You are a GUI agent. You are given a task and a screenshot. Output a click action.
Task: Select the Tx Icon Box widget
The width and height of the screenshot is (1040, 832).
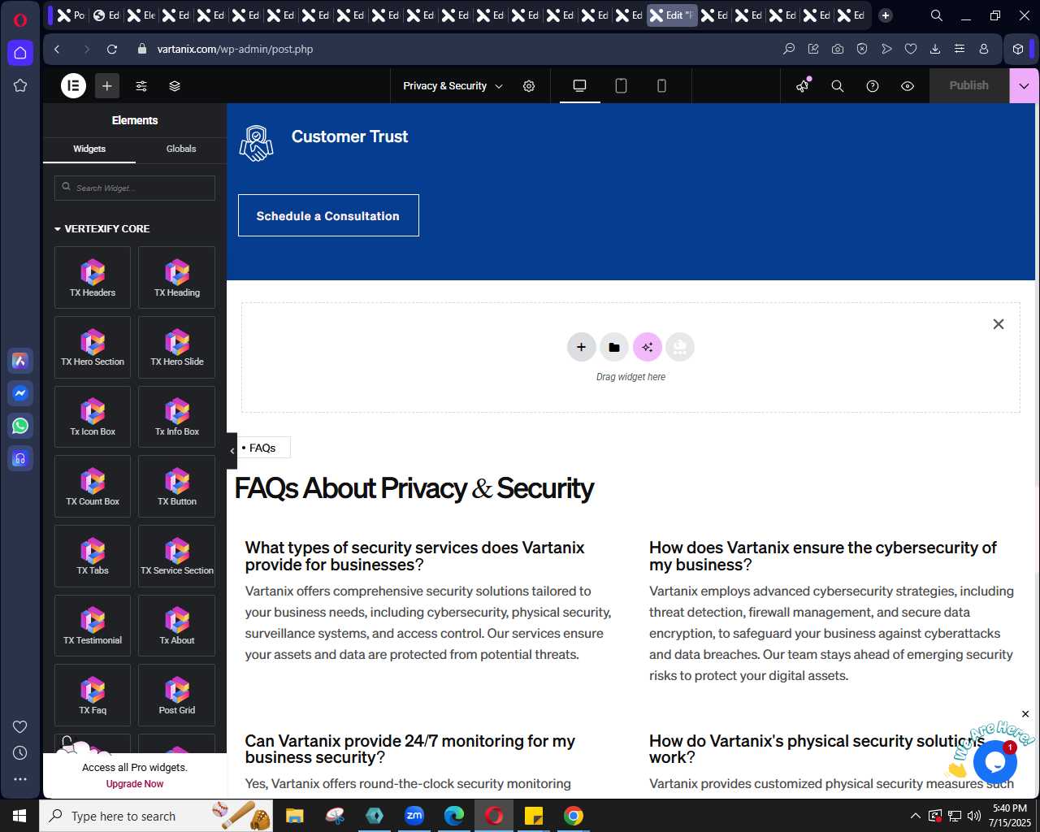click(93, 417)
